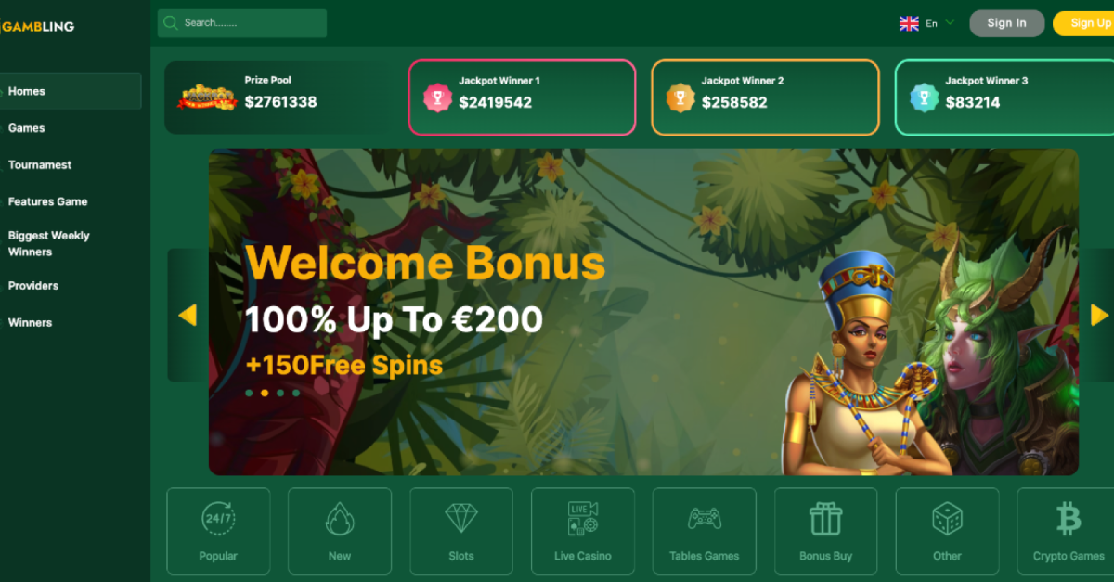Select the fourth carousel dot indicator
Image resolution: width=1114 pixels, height=582 pixels.
tap(296, 393)
